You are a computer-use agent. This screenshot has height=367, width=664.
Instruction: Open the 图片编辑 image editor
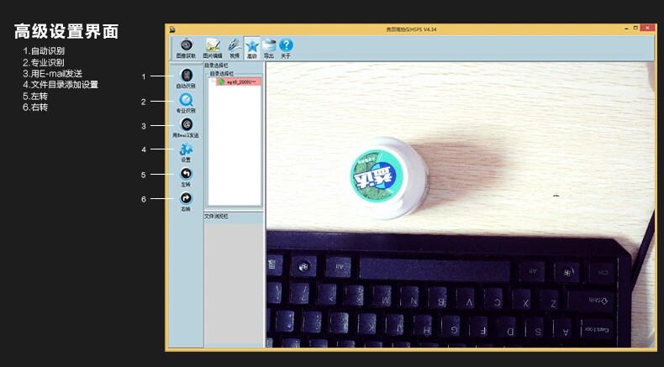point(212,48)
